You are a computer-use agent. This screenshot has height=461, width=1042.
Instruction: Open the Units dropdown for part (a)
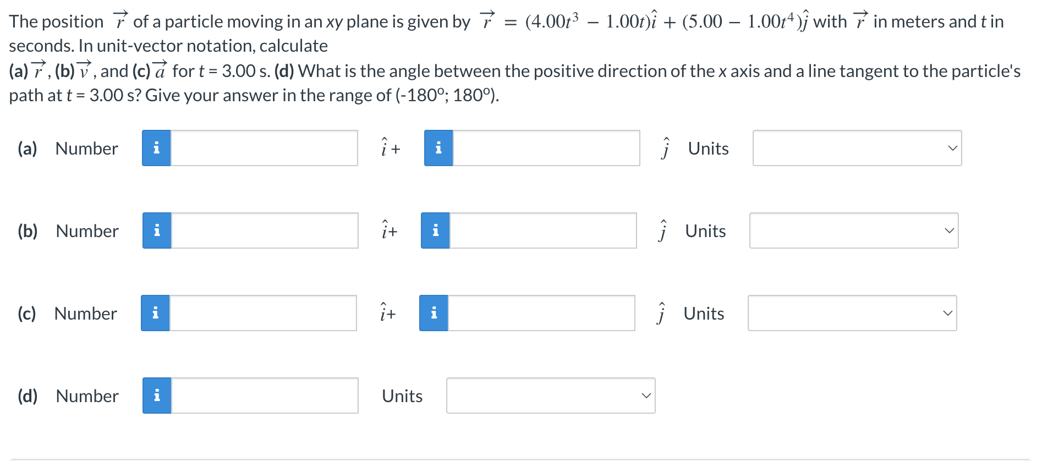click(x=857, y=148)
